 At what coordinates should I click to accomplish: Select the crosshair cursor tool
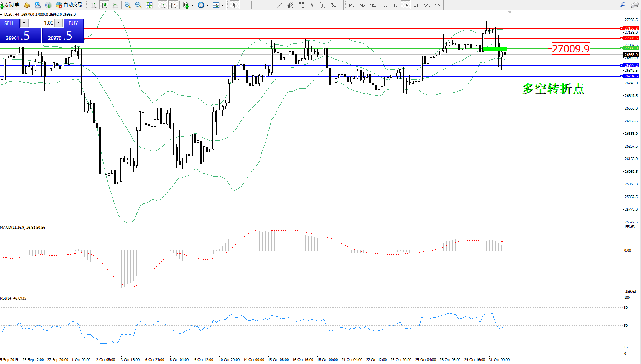[245, 5]
